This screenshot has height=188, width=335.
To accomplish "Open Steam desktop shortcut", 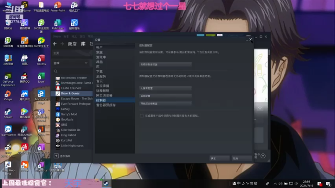I will click(8, 113).
